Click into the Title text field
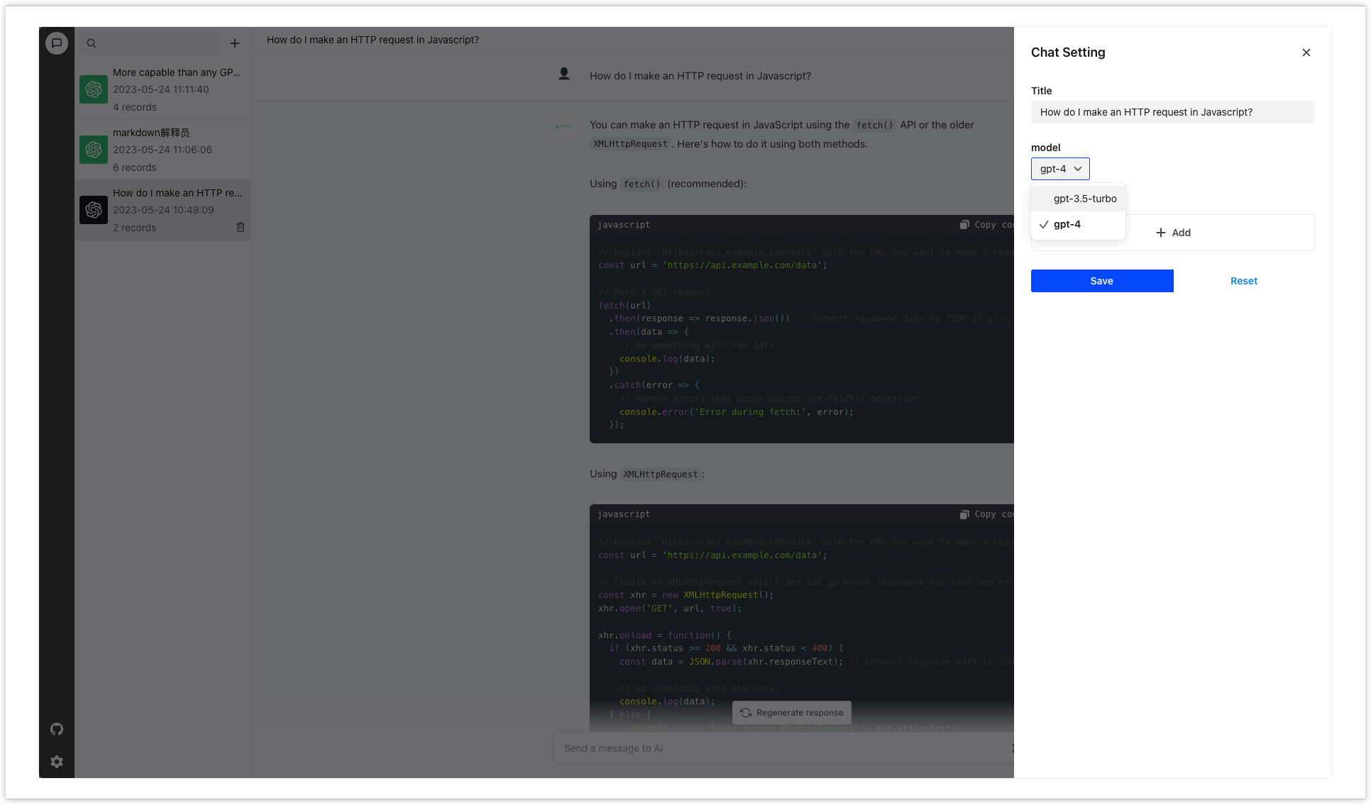The width and height of the screenshot is (1371, 805). pos(1172,112)
